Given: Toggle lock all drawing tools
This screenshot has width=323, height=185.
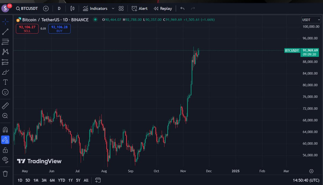Looking at the screenshot, I should pos(5,150).
